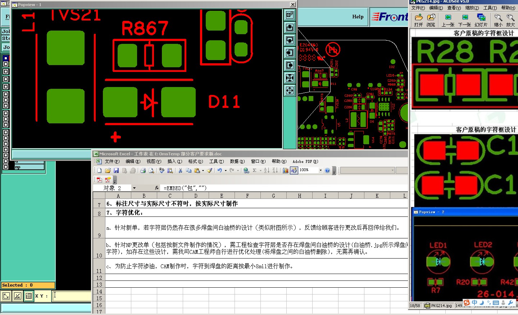Click the Help button in Frontline window
This screenshot has width=518, height=315.
coord(358,17)
